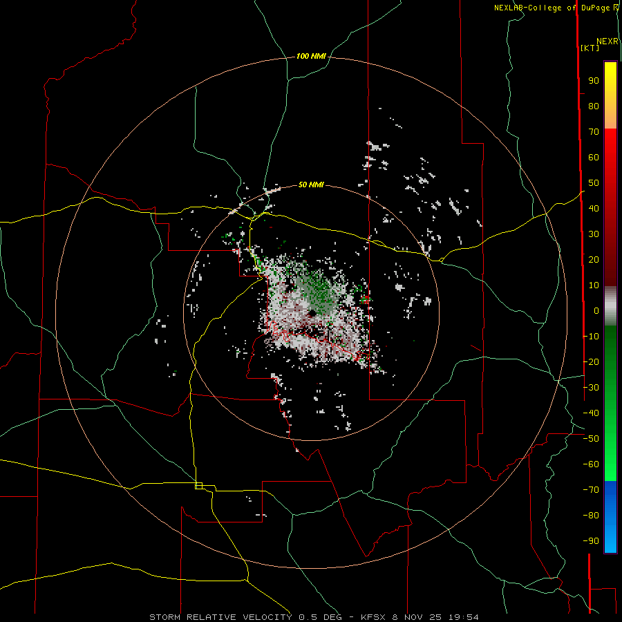Viewport: 622px width, 622px height.
Task: Click the positive 20 scale value
Action: (x=594, y=259)
